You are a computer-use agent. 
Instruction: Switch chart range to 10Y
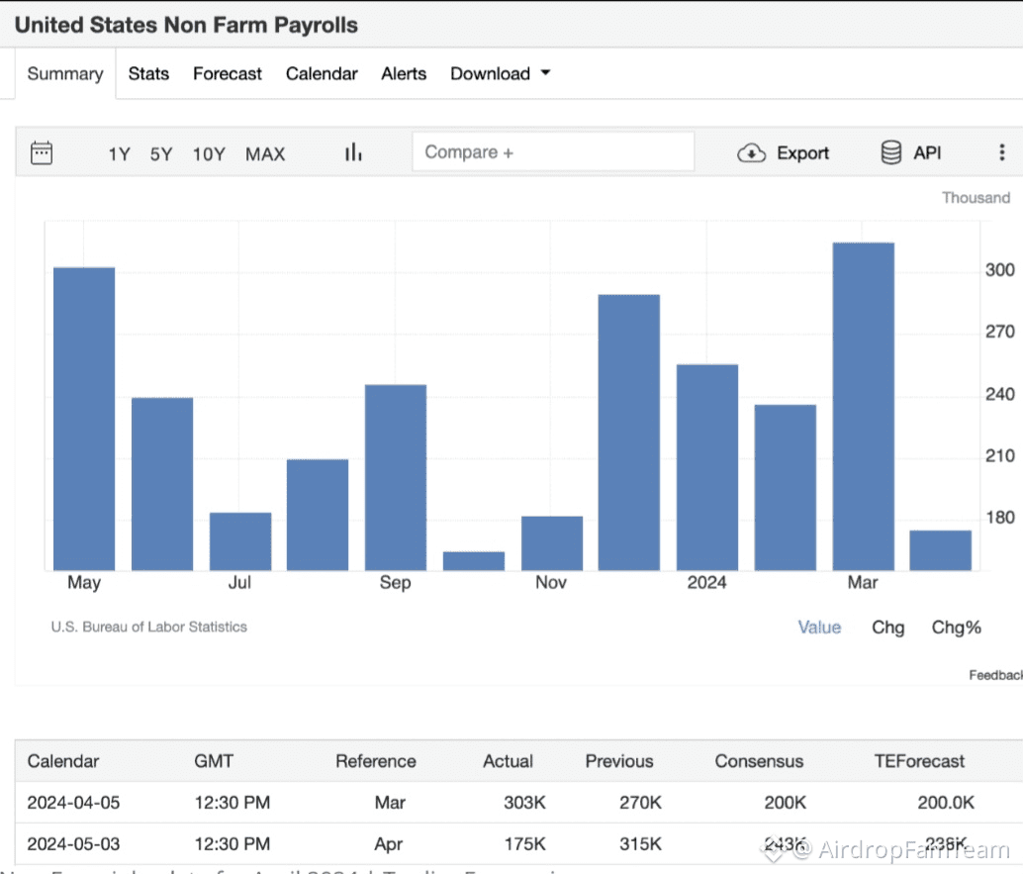209,153
